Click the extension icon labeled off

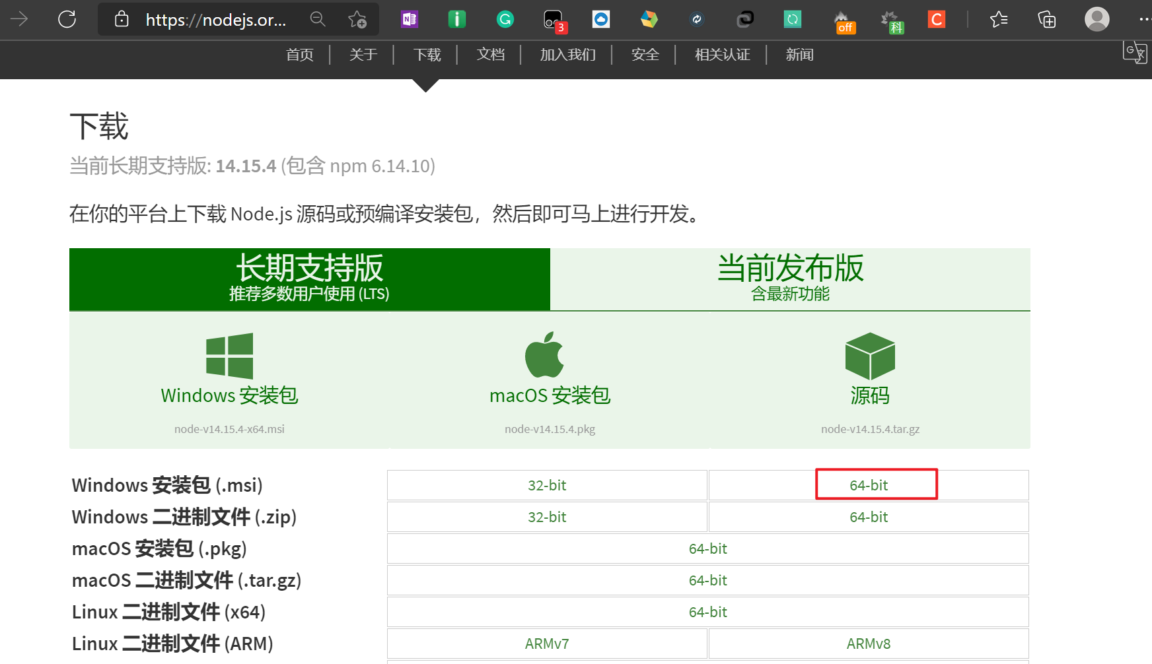(844, 21)
